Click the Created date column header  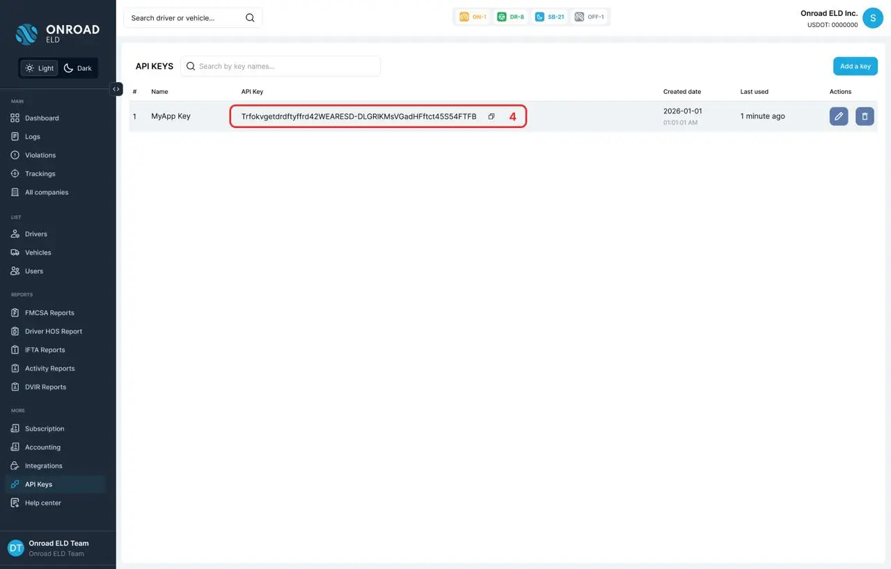[x=682, y=92]
